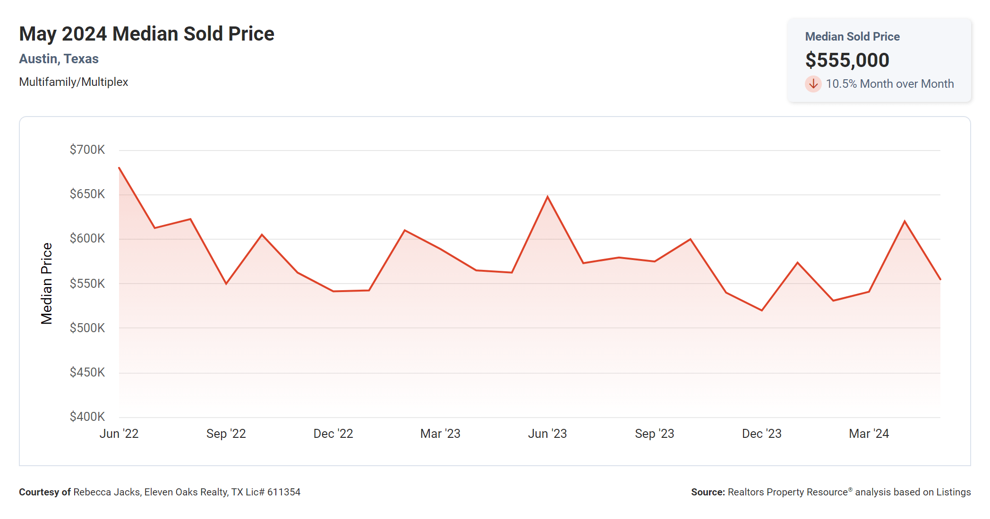Image resolution: width=990 pixels, height=519 pixels.
Task: Click the Austin, Texas subtitle
Action: coord(59,59)
